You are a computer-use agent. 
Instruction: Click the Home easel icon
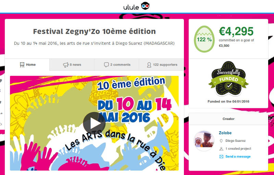[x=22, y=65]
